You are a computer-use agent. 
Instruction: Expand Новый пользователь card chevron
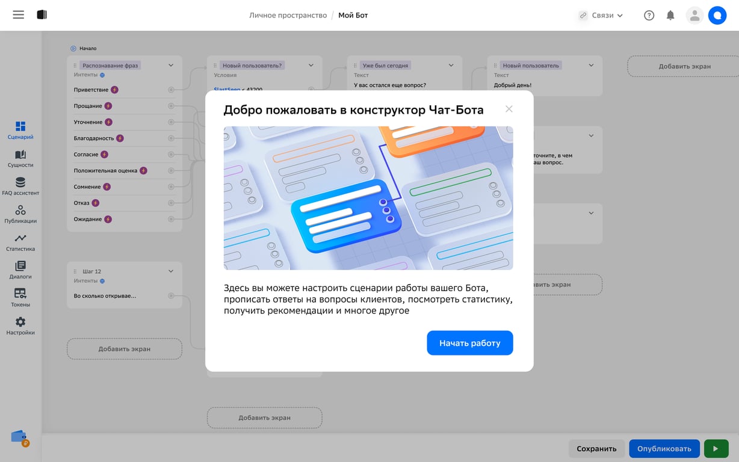591,66
